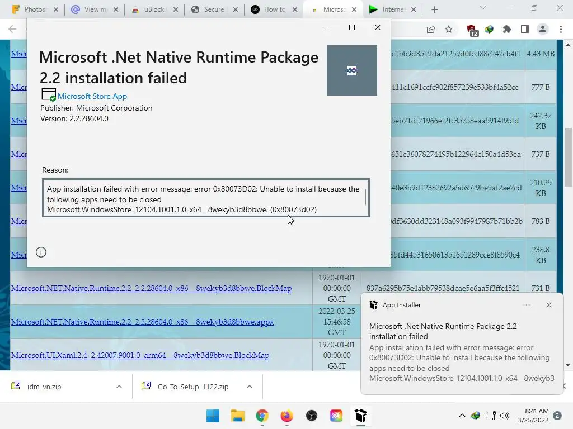This screenshot has height=429, width=573.
Task: Click the hash 837a6295b75e4abb79538dcae5e6aa5f3ffc4521
Action: 443,288
